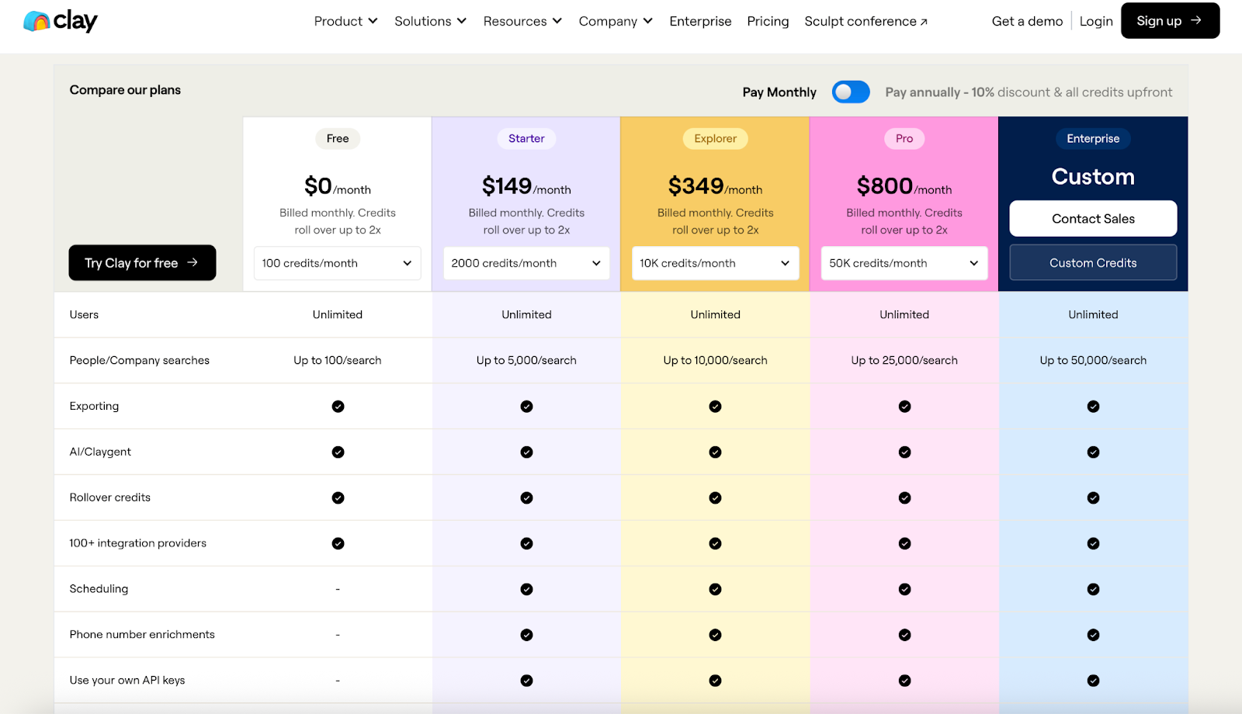The image size is (1242, 714).
Task: Visit the Sculpt conference link
Action: [866, 21]
